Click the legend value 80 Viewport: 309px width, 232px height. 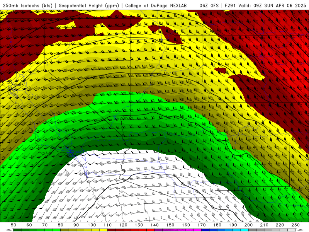61,225
